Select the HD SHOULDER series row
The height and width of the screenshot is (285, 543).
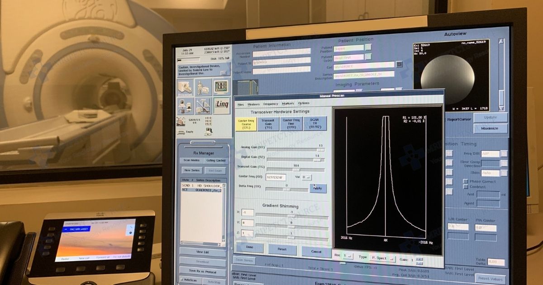point(202,185)
